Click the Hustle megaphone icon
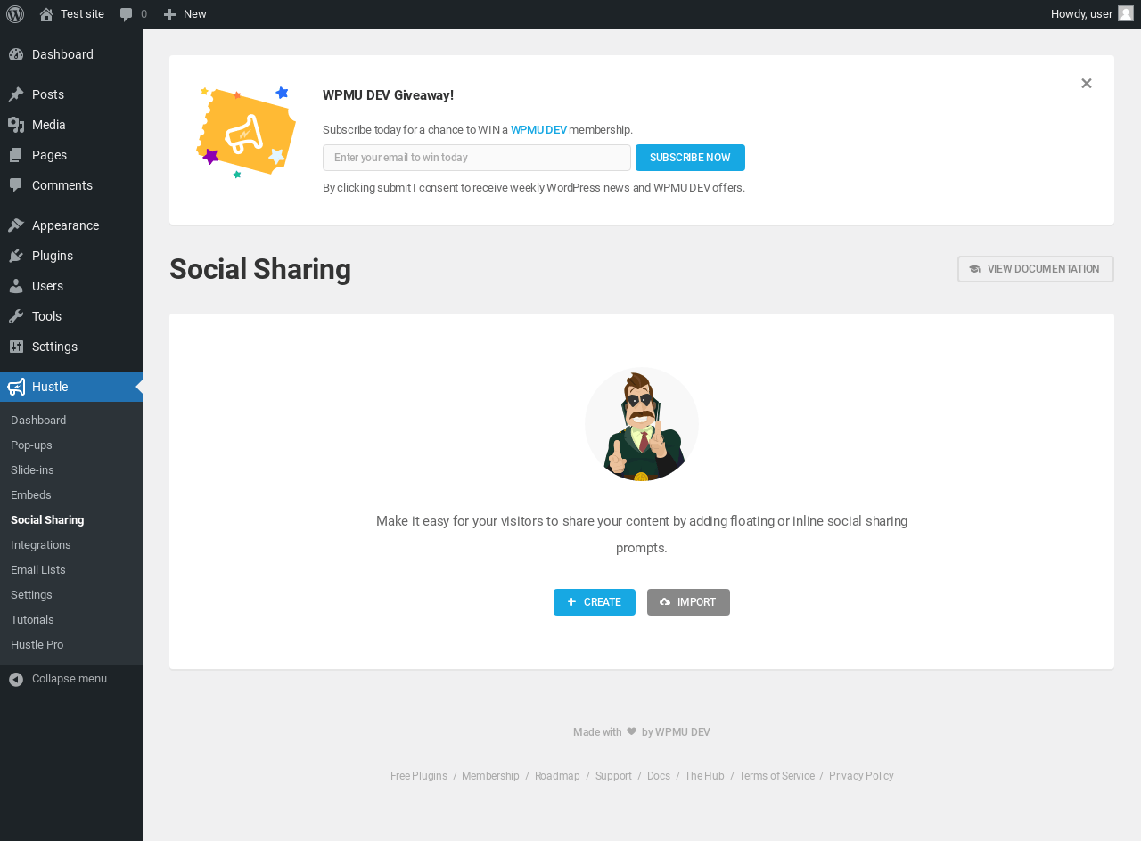 pyautogui.click(x=16, y=387)
